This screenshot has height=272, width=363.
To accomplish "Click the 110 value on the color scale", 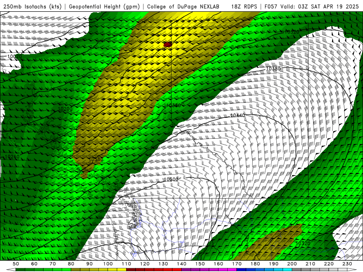I will point(127,264).
